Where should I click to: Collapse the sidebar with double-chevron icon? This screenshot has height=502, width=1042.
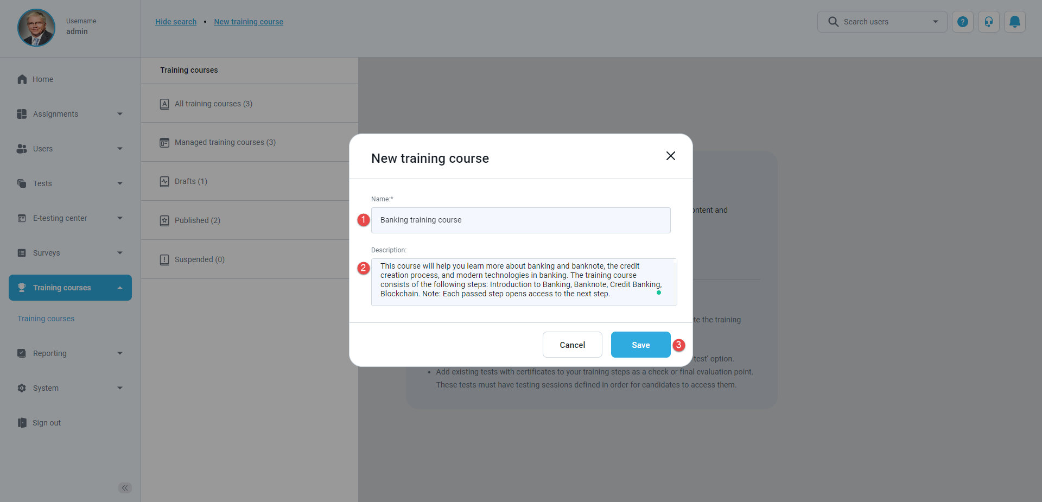pos(125,488)
